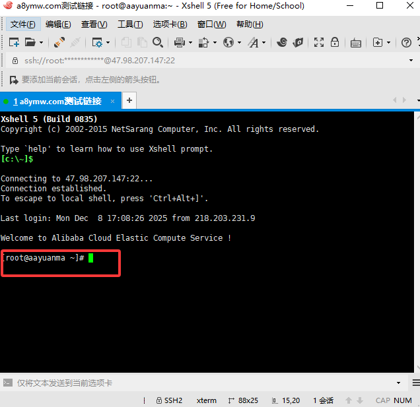Expand the address bar history dropdown
Viewport: 420px width, 407px height.
pos(411,60)
